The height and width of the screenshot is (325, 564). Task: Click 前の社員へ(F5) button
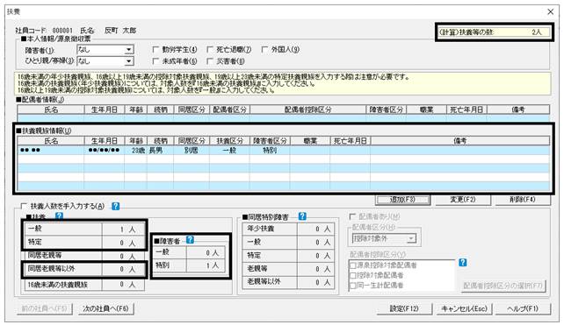coord(45,308)
